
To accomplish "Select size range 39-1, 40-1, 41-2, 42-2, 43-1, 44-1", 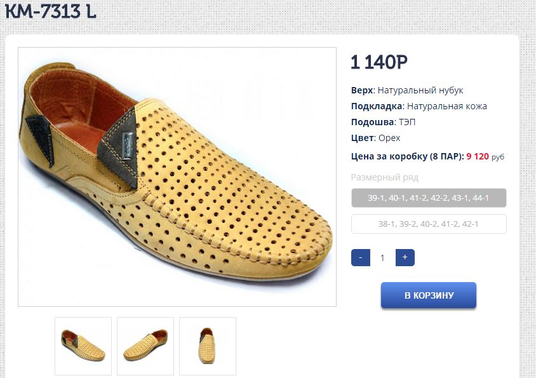I will point(429,198).
